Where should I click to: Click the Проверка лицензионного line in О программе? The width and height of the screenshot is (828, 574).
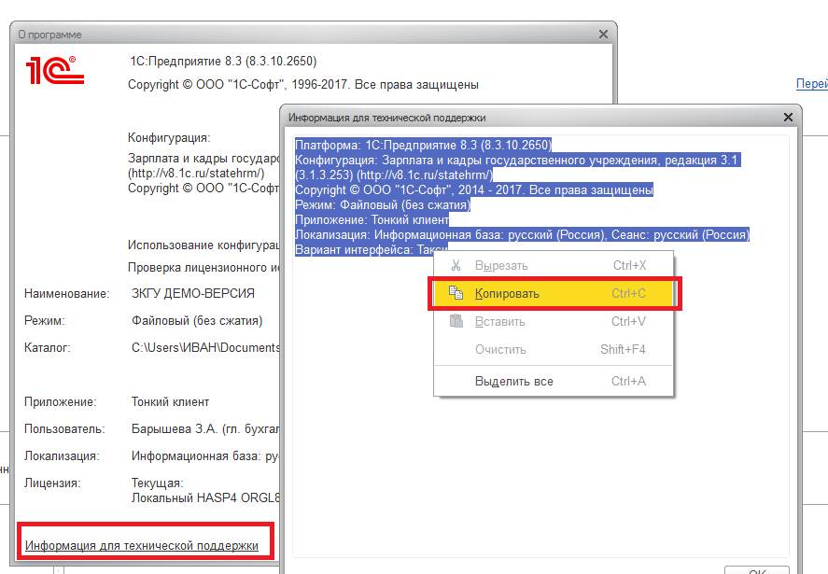203,268
